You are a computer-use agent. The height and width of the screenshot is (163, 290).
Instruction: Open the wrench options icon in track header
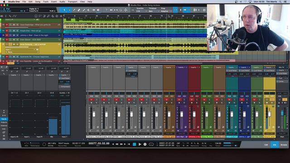(10, 16)
